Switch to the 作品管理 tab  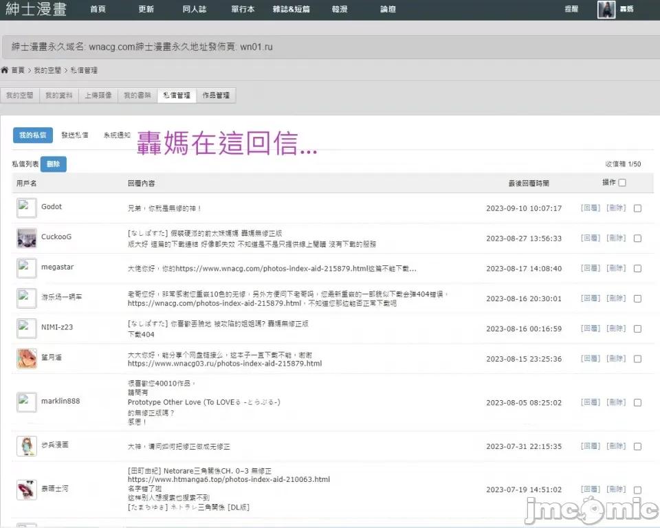[x=216, y=95]
